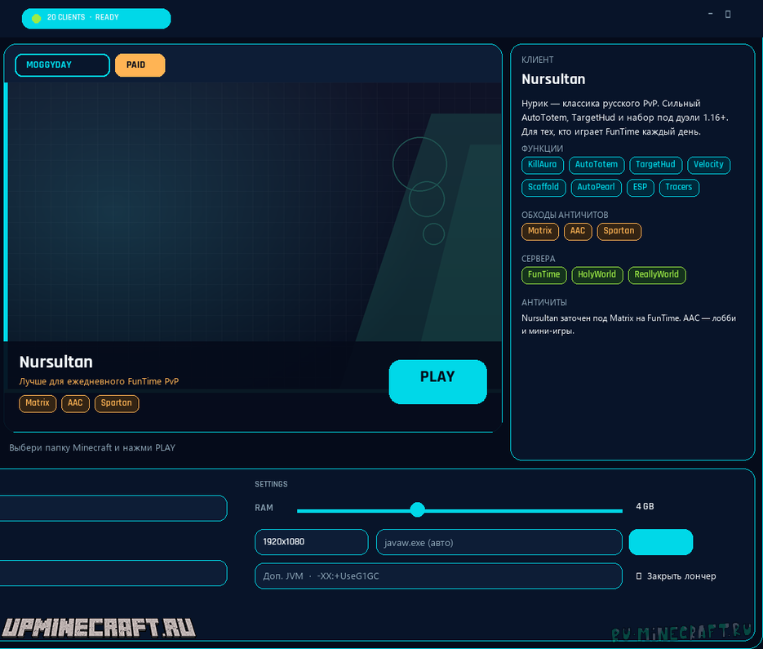Click the lower empty field left of SETTINGS
This screenshot has height=649, width=763.
pos(113,573)
